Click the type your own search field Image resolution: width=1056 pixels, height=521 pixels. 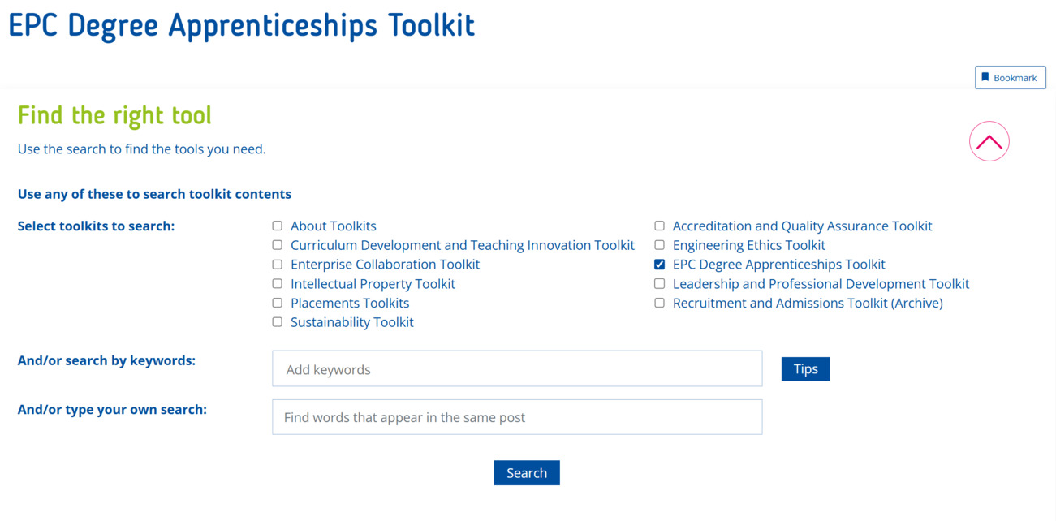click(517, 416)
